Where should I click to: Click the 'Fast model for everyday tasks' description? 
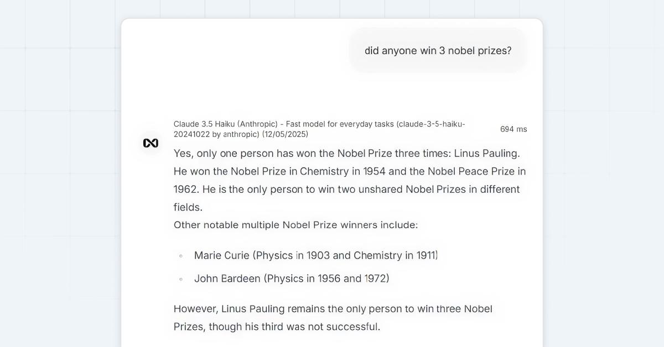click(x=340, y=124)
